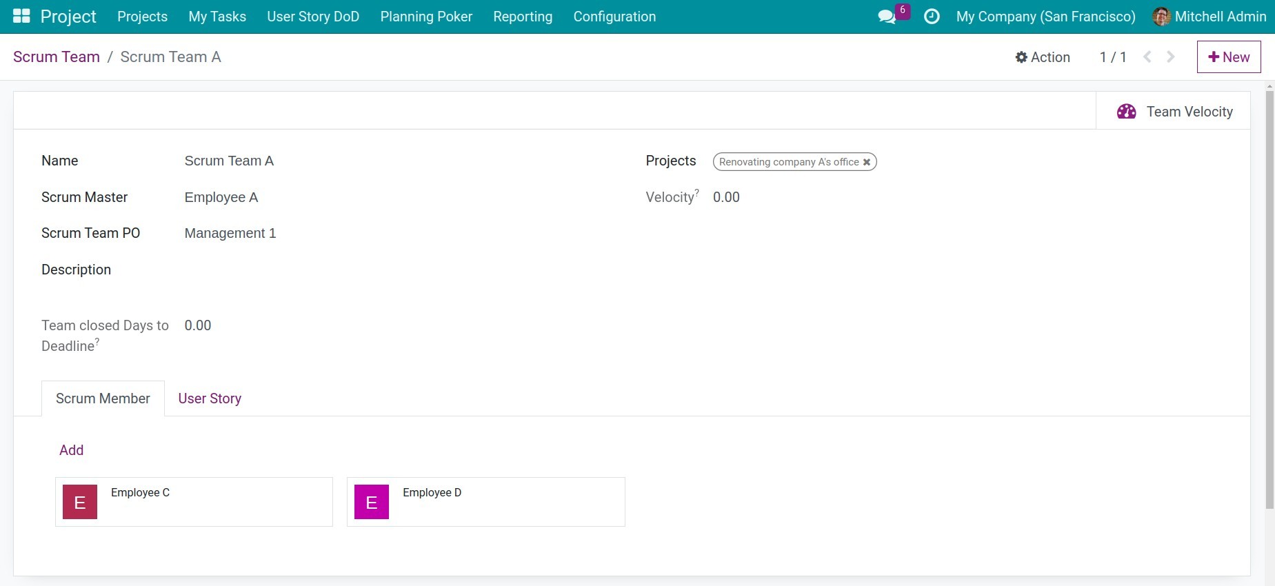Open the Projects menu

coord(143,17)
